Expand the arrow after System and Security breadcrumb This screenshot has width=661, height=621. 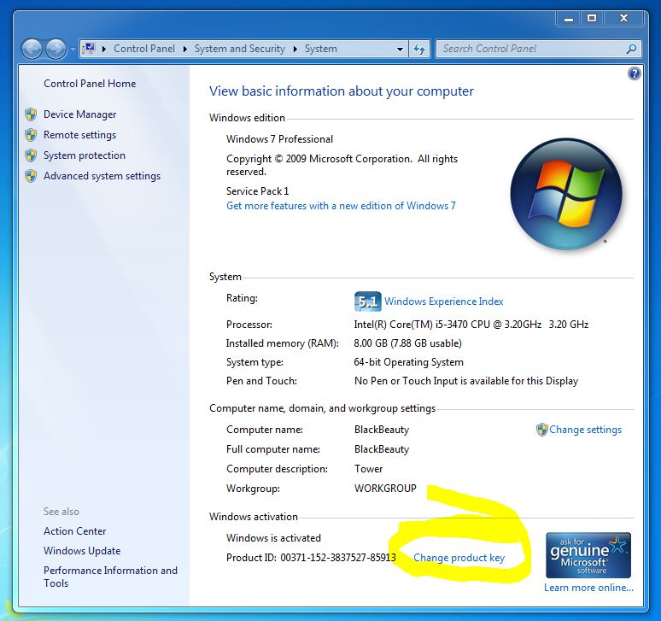click(x=295, y=50)
